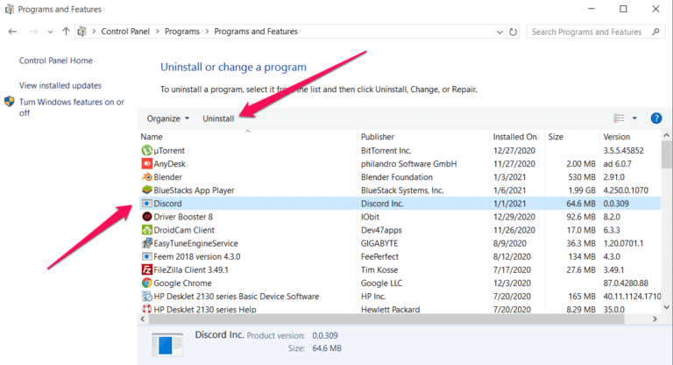This screenshot has width=673, height=365.
Task: Open the recent locations dropdown arrow
Action: [x=50, y=32]
